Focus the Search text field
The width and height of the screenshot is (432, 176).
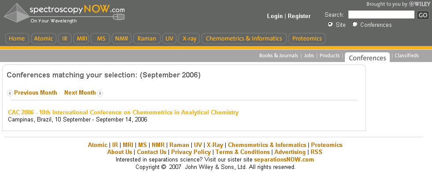(x=381, y=15)
